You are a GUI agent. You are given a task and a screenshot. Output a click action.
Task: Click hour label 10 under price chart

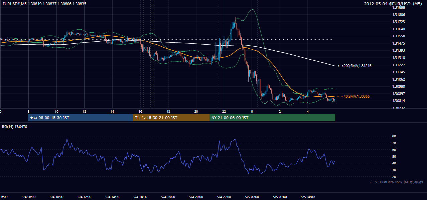[56, 111]
